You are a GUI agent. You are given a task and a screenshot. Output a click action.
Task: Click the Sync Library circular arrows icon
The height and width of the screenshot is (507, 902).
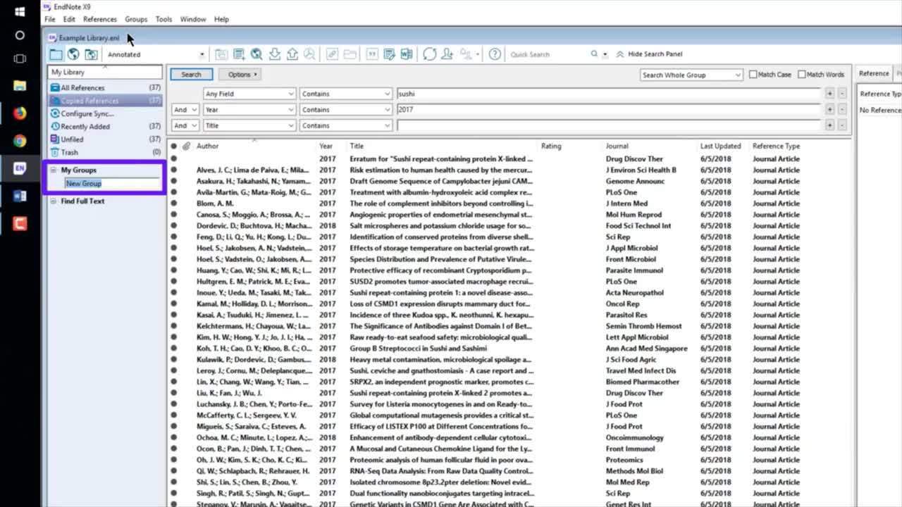[x=429, y=54]
